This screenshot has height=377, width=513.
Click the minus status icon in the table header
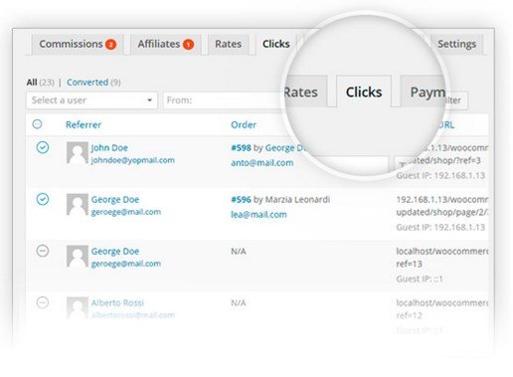(37, 124)
